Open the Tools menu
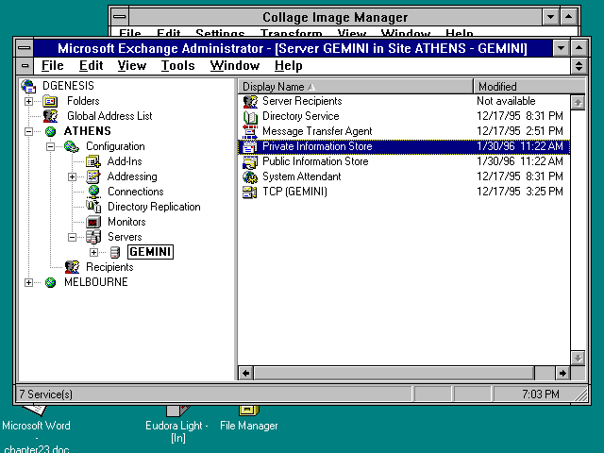604x453 pixels. [178, 66]
